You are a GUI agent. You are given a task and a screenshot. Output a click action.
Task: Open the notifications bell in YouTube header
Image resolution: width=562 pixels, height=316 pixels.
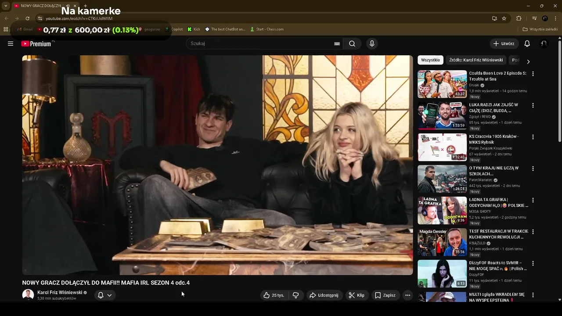527,43
